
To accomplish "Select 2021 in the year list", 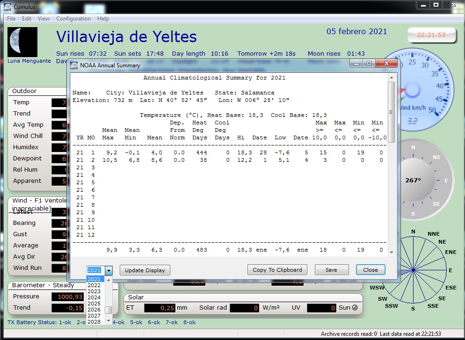I will tap(96, 279).
